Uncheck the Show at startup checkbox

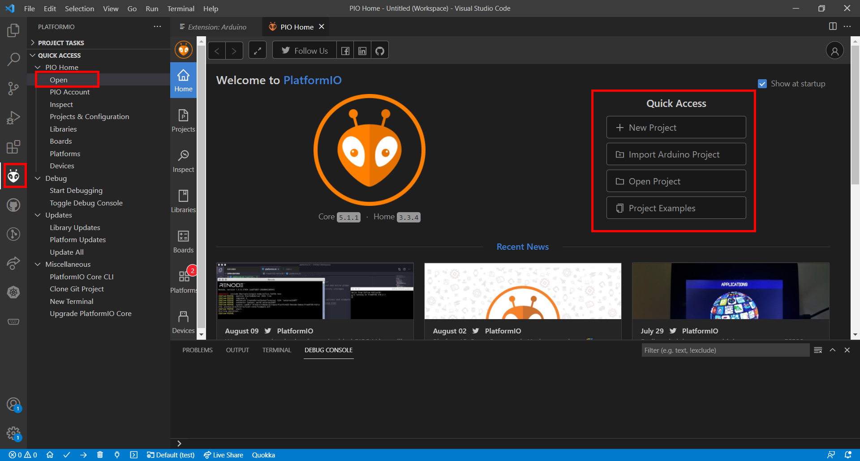tap(763, 83)
